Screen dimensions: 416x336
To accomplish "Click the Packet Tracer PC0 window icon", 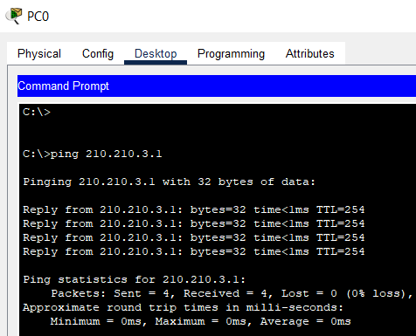I will (14, 16).
